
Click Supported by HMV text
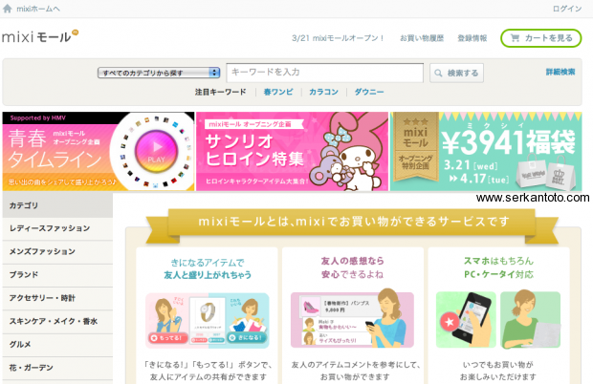pyautogui.click(x=38, y=117)
